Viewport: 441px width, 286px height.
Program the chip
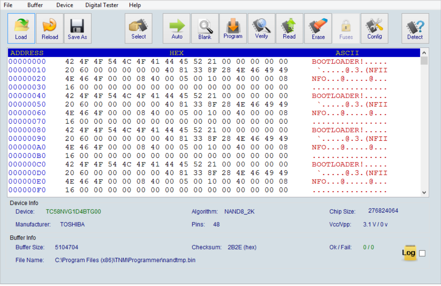pos(233,28)
